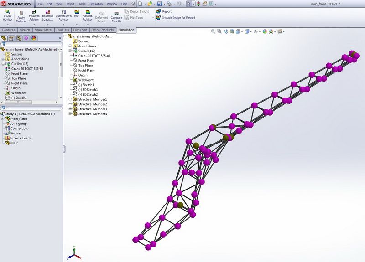The height and width of the screenshot is (262, 365).
Task: Expand Structural Member1 node
Action: (70, 99)
